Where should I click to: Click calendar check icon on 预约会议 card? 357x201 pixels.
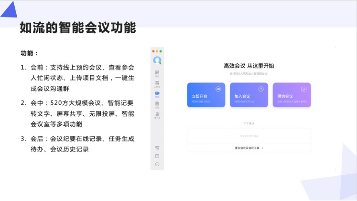[304, 89]
